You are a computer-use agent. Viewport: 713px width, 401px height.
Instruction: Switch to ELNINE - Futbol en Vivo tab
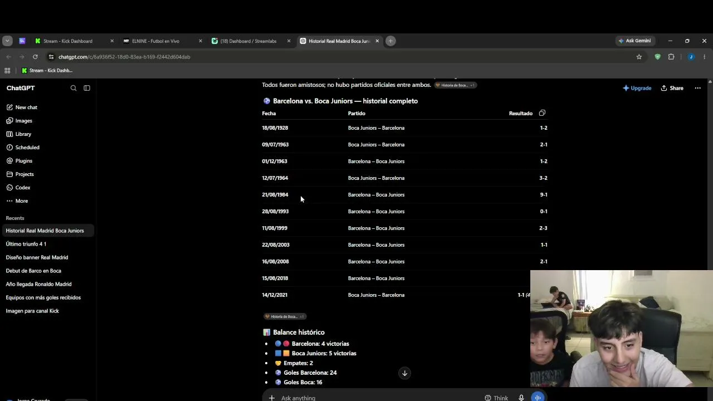tap(163, 41)
